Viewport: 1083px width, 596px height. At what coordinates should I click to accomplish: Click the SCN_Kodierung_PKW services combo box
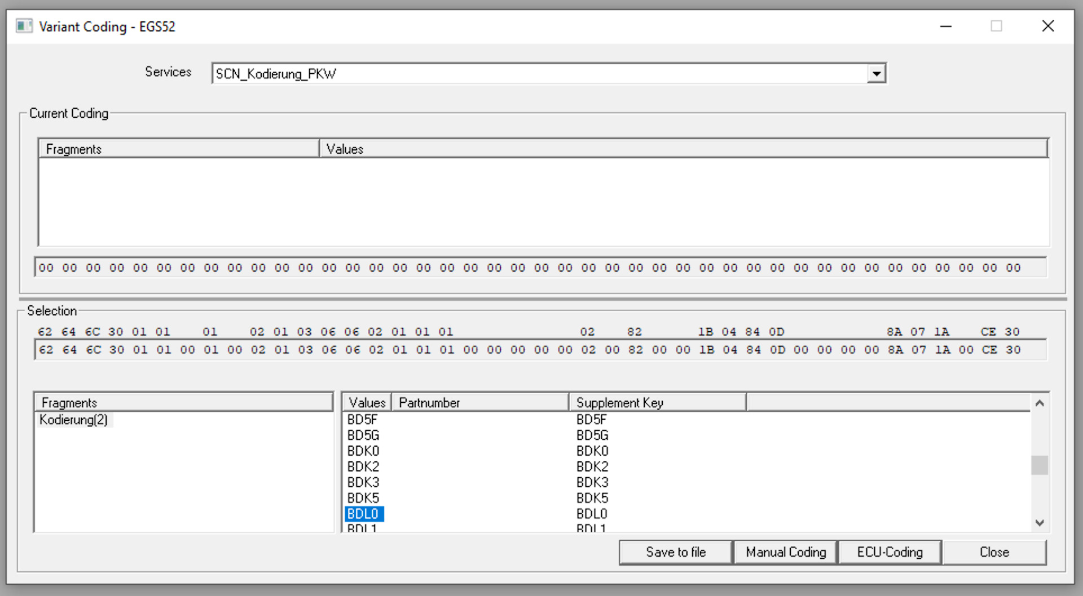click(549, 73)
